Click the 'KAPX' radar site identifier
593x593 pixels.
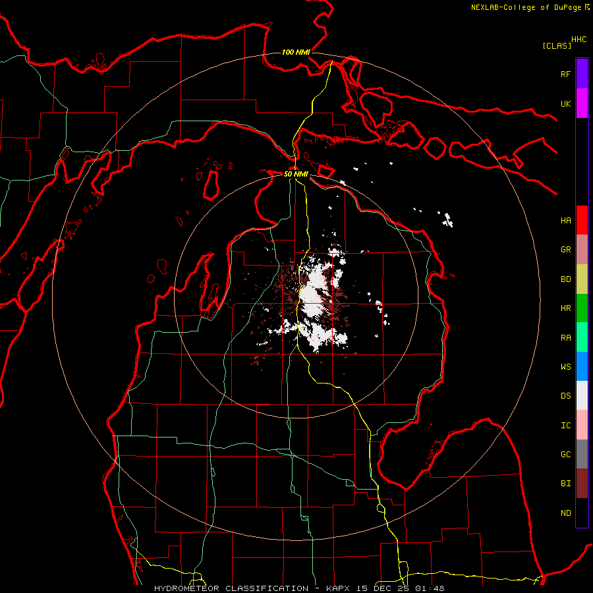coord(338,588)
